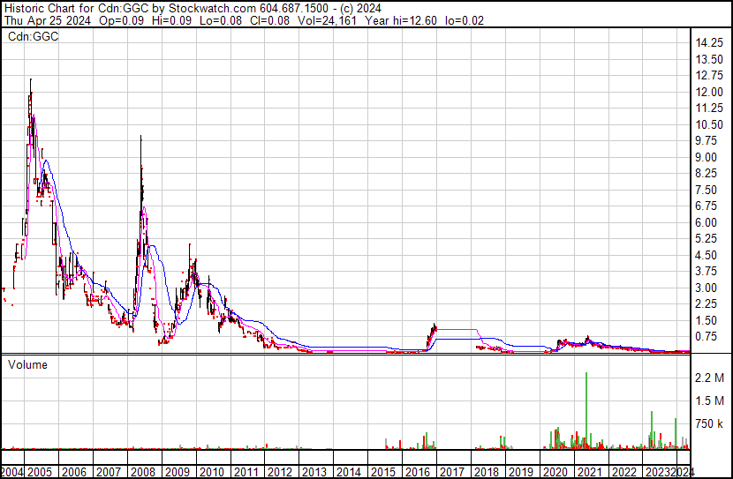Select the 2012 year marker on time axis
Screen dimensions: 733x479
pos(281,472)
